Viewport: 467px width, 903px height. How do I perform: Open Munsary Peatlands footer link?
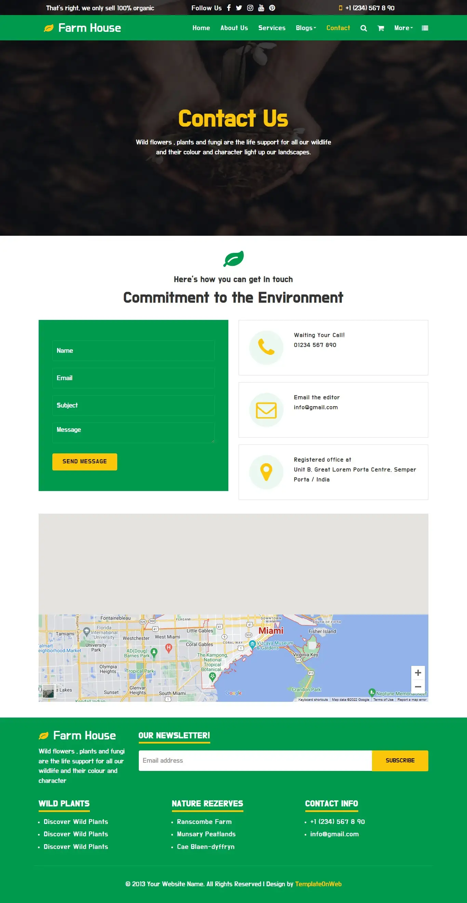(x=206, y=834)
